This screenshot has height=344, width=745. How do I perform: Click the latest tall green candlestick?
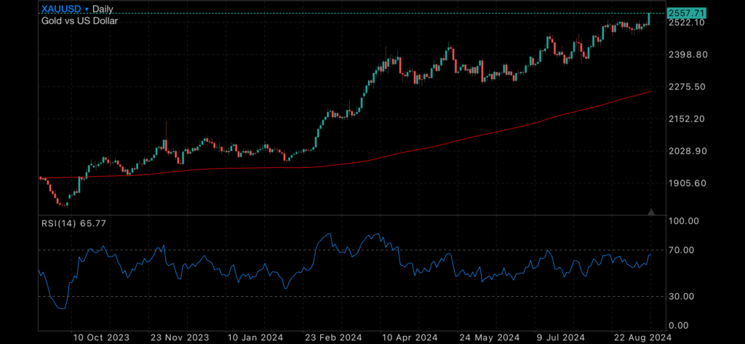tap(649, 19)
